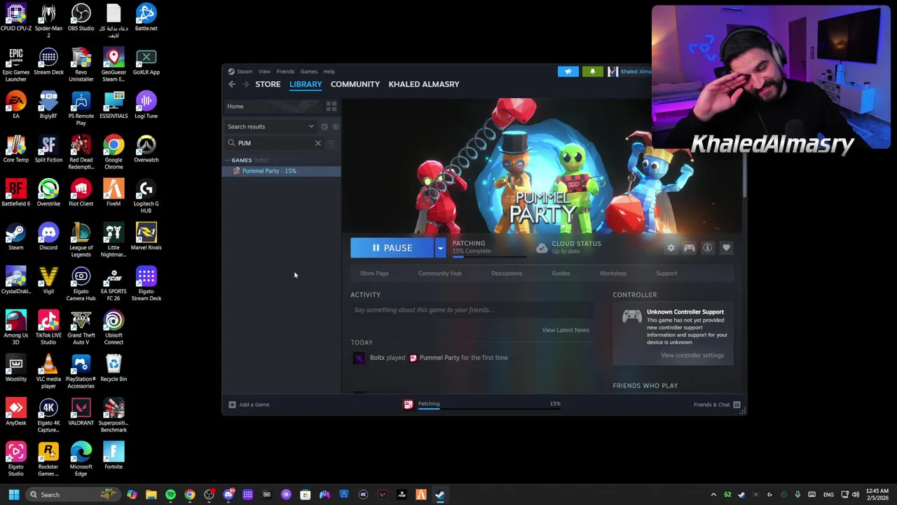The width and height of the screenshot is (897, 505).
Task: Open KHALED ALMASRY profile tab
Action: [x=424, y=84]
